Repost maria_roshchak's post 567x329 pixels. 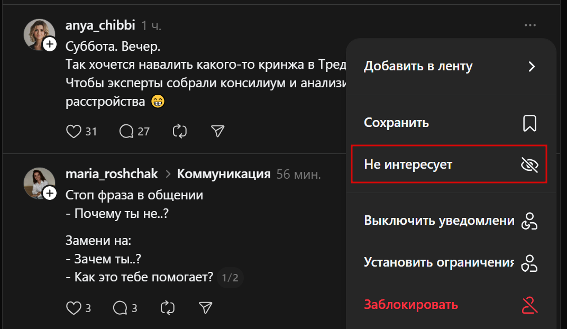point(167,307)
